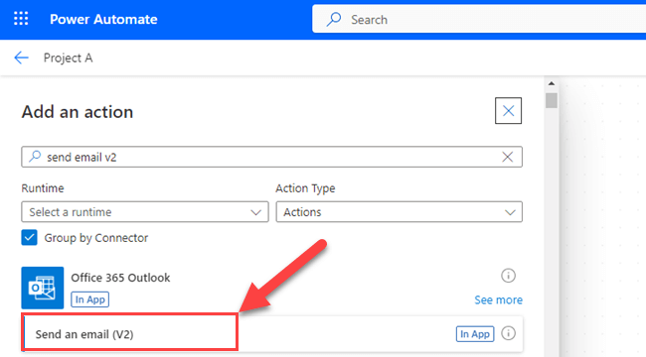Click the Power Automate title
Screen dimensions: 646x357
pos(103,19)
